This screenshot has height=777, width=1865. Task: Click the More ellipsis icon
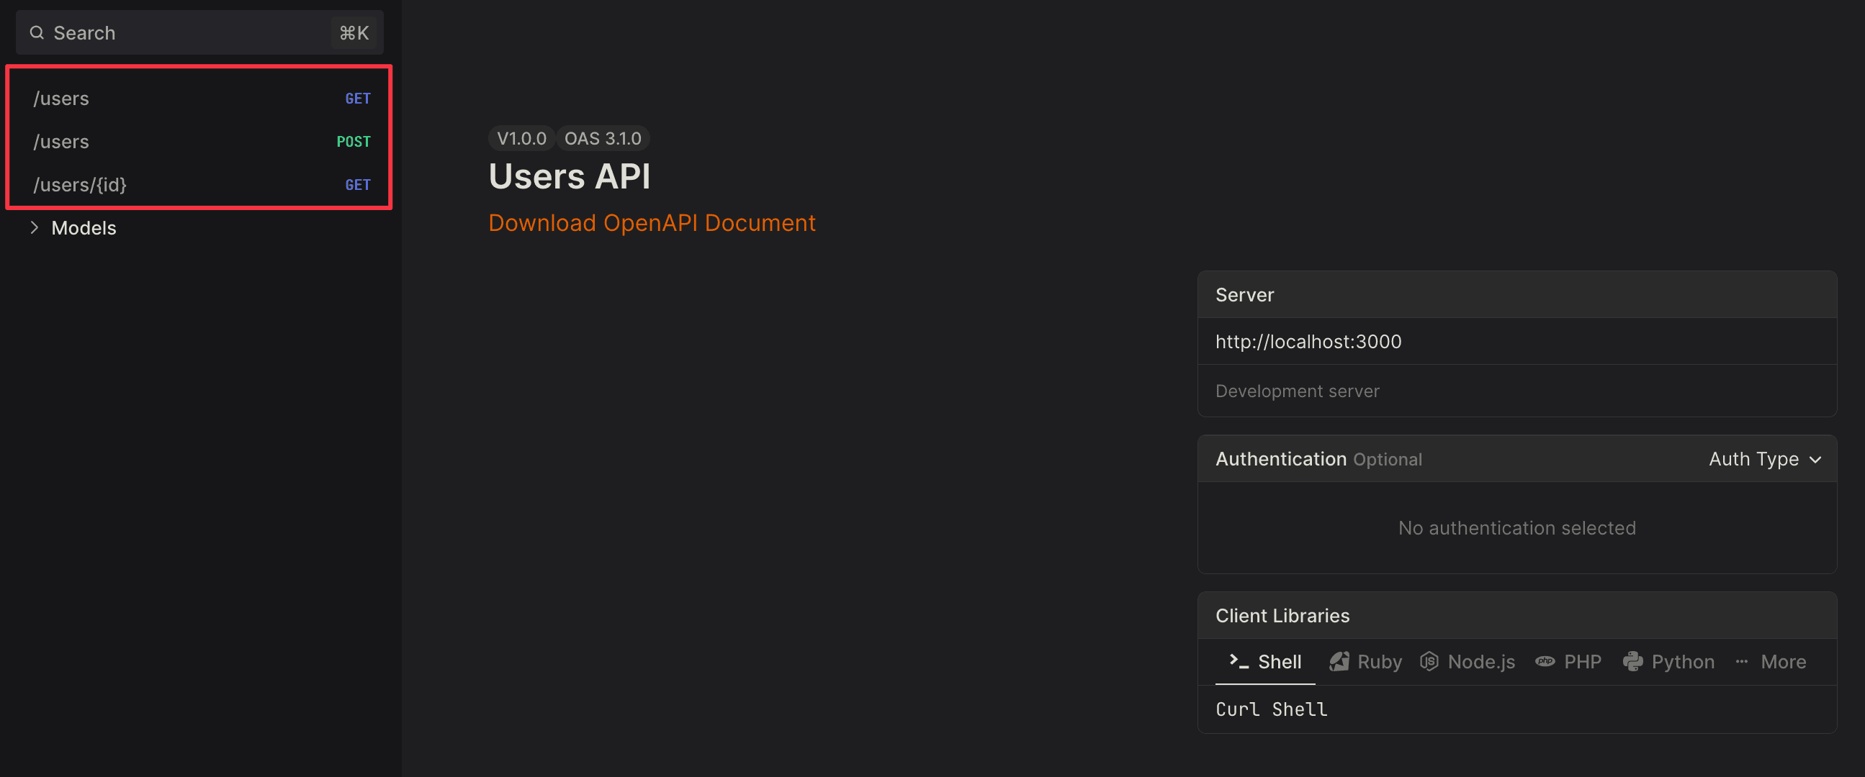pyautogui.click(x=1742, y=661)
